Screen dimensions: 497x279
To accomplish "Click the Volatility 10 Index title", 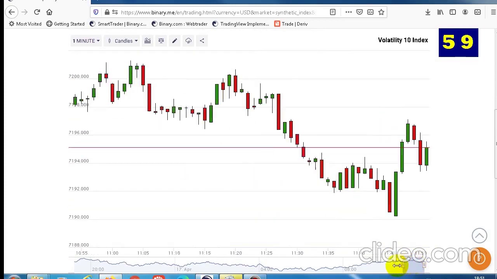I will coord(403,40).
